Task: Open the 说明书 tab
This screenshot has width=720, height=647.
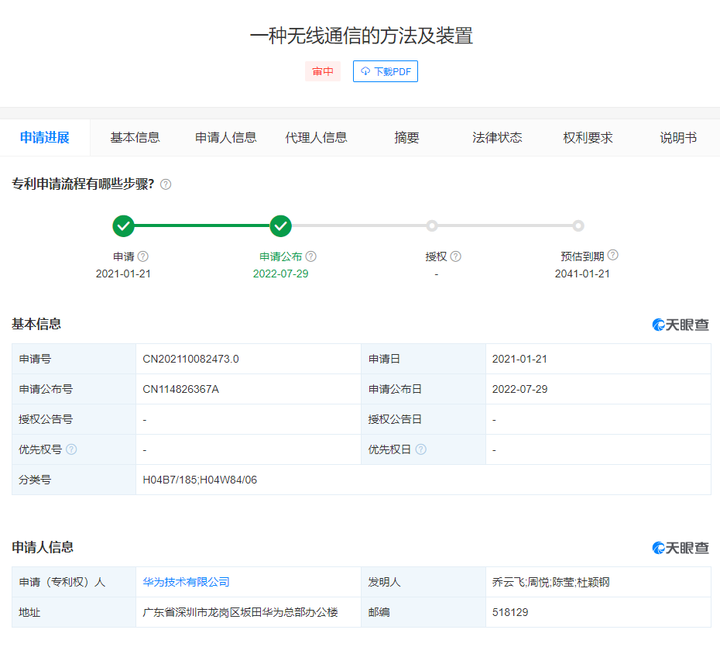Action: tap(677, 138)
